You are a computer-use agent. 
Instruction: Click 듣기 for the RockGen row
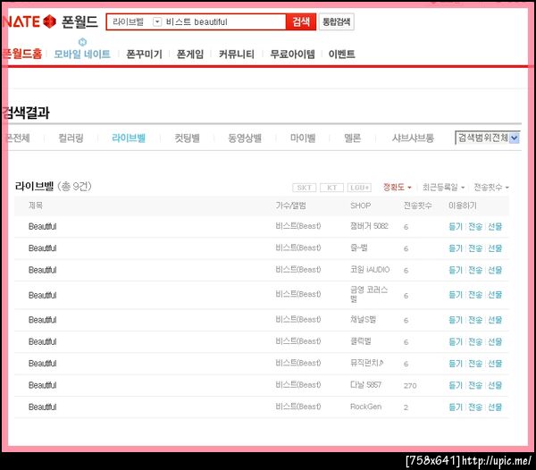pyautogui.click(x=456, y=407)
